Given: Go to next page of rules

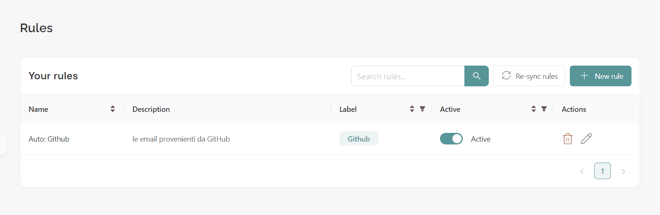Looking at the screenshot, I should click(623, 171).
